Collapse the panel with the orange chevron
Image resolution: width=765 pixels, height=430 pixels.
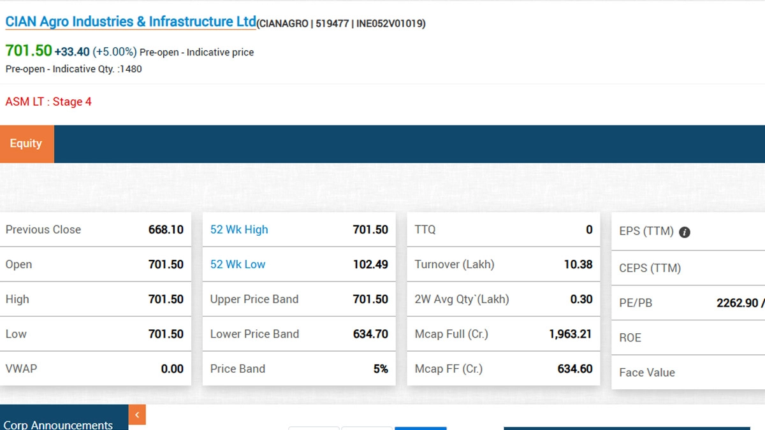pyautogui.click(x=137, y=415)
